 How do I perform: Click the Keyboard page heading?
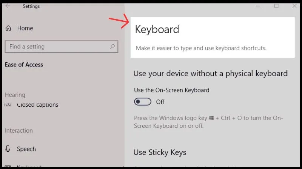pyautogui.click(x=157, y=29)
